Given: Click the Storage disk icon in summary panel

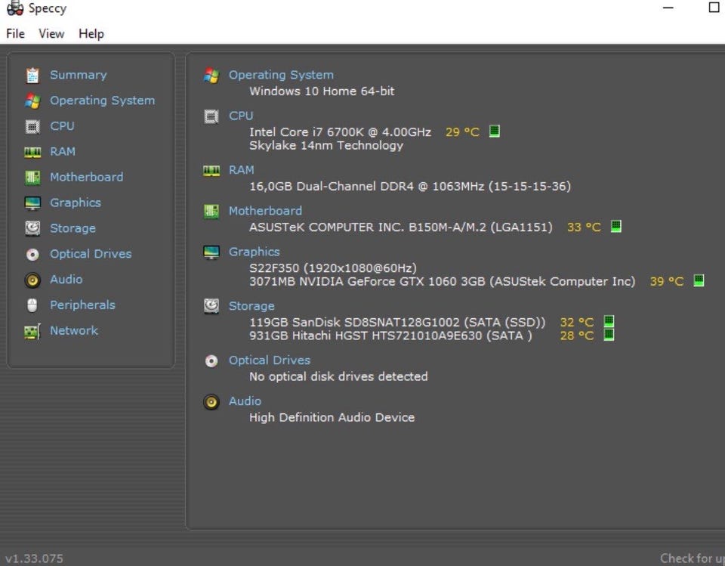Looking at the screenshot, I should pyautogui.click(x=211, y=306).
